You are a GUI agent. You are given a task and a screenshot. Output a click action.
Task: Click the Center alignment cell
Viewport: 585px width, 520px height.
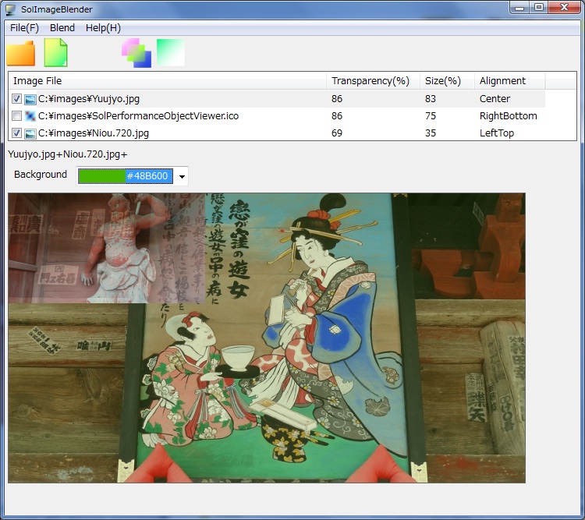tap(495, 99)
